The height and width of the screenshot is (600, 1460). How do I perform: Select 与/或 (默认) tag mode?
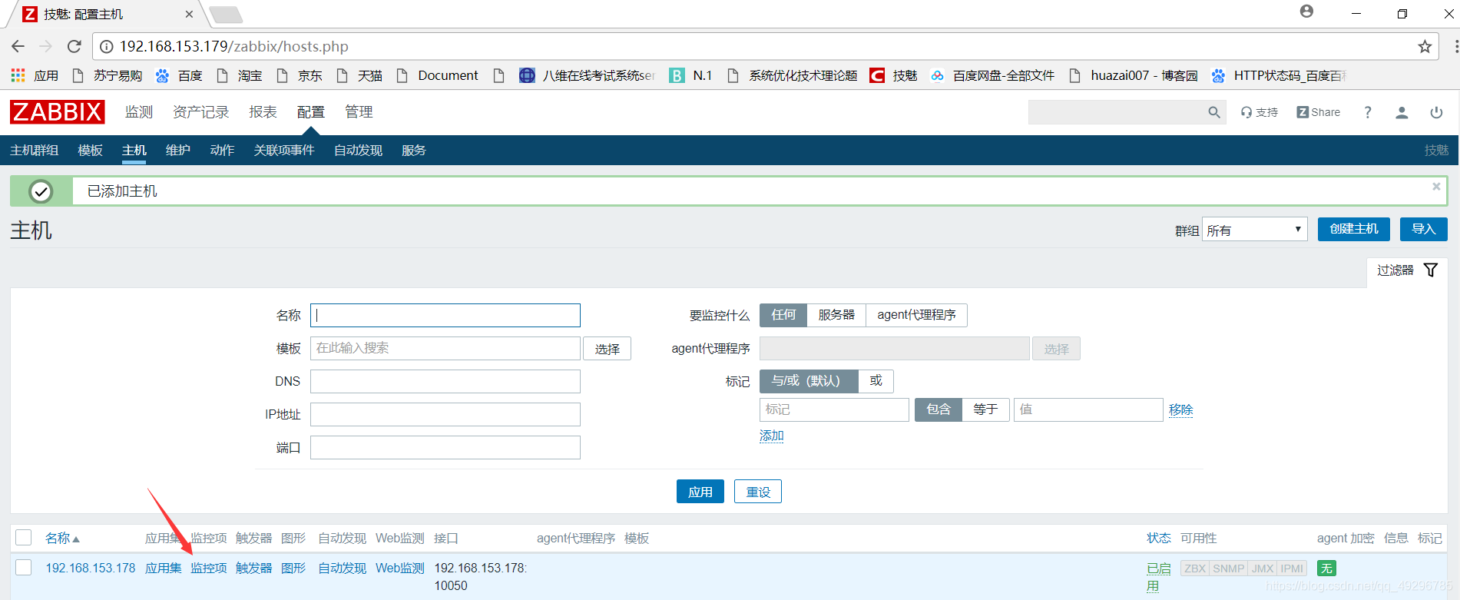tap(809, 381)
